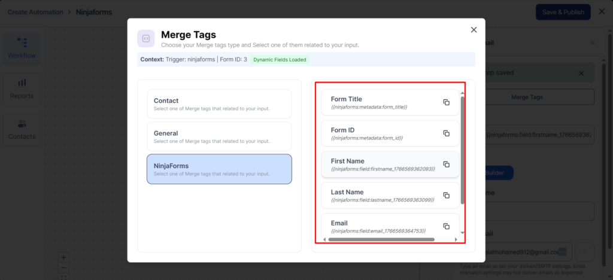613x280 pixels.
Task: Open the Contacts sidebar section
Action: click(22, 129)
